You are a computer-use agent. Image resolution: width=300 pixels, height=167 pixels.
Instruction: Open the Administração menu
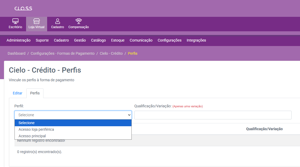tap(18, 40)
